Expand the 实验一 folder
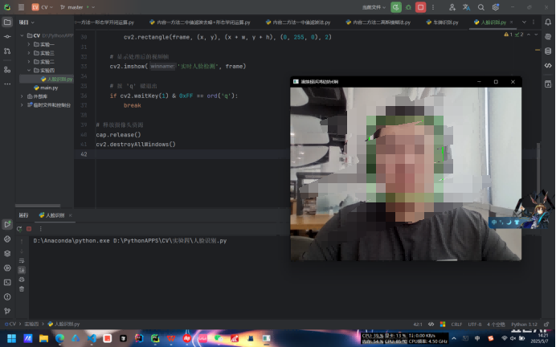 point(29,44)
